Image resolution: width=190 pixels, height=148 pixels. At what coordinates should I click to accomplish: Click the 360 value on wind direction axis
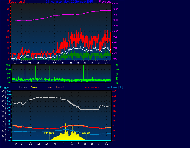tap(7, 65)
